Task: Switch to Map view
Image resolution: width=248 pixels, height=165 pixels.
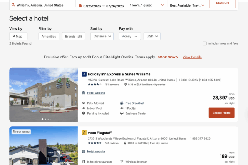Action: [18, 36]
